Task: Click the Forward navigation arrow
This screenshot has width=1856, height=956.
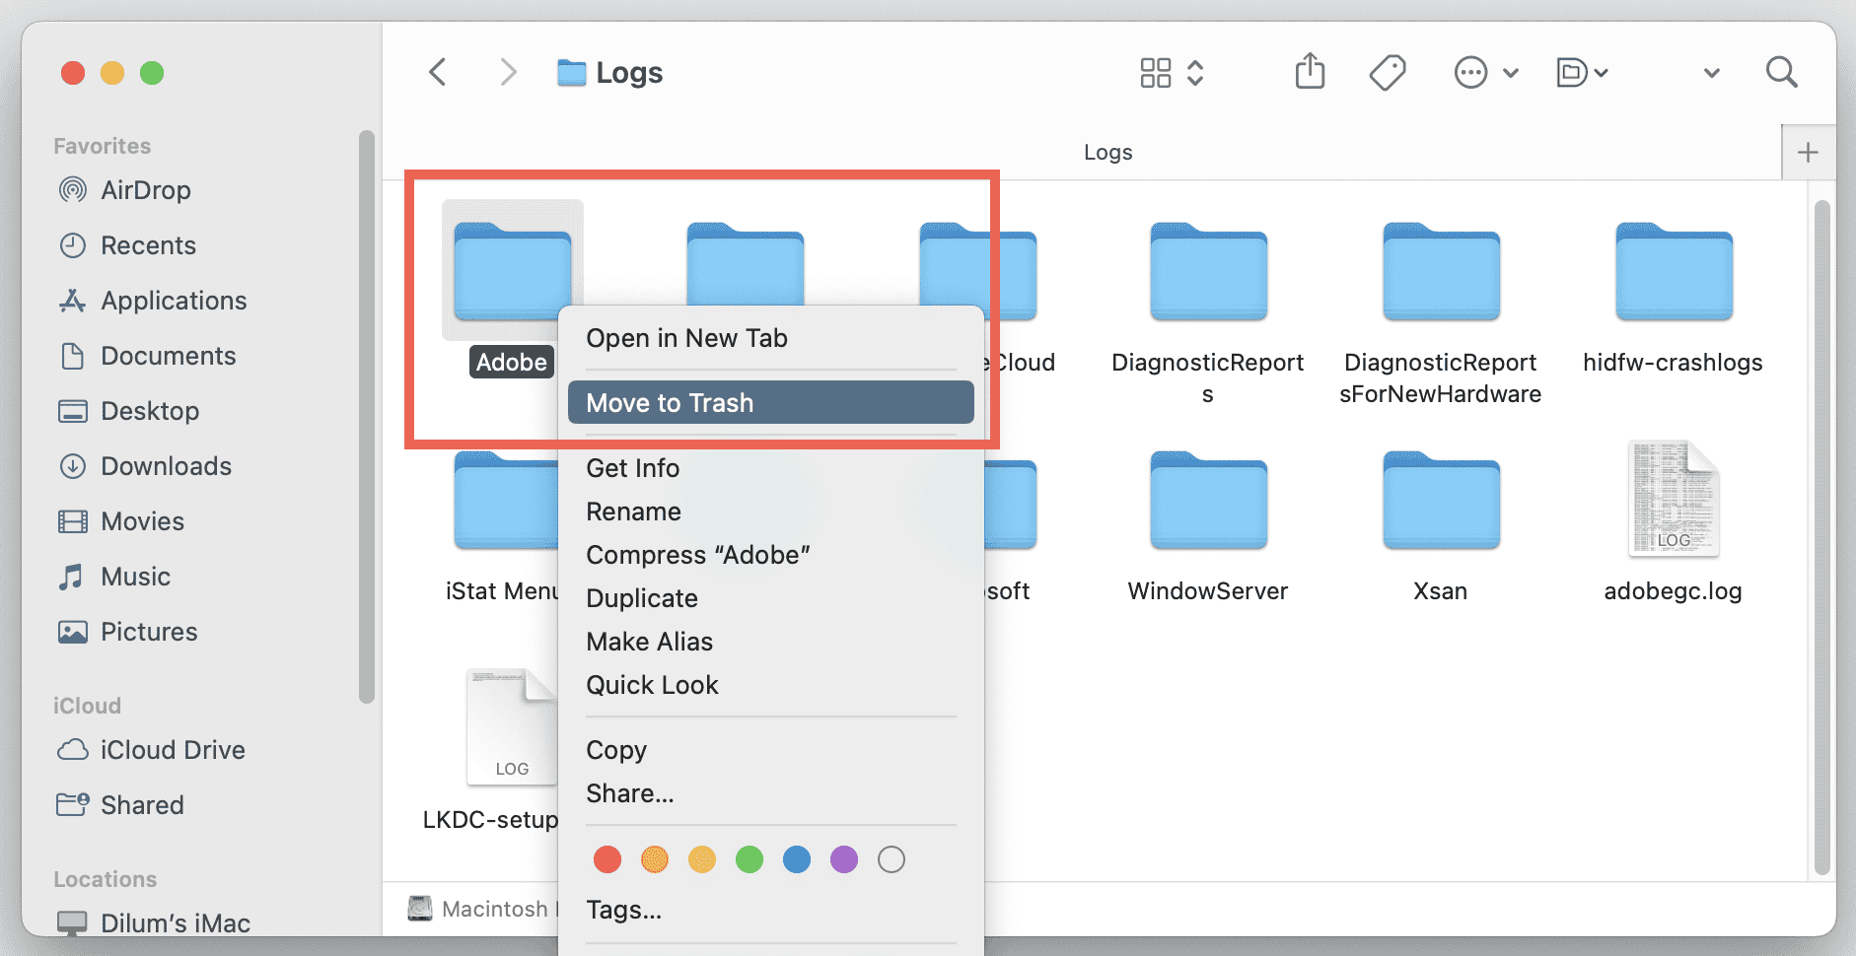Action: 508,72
